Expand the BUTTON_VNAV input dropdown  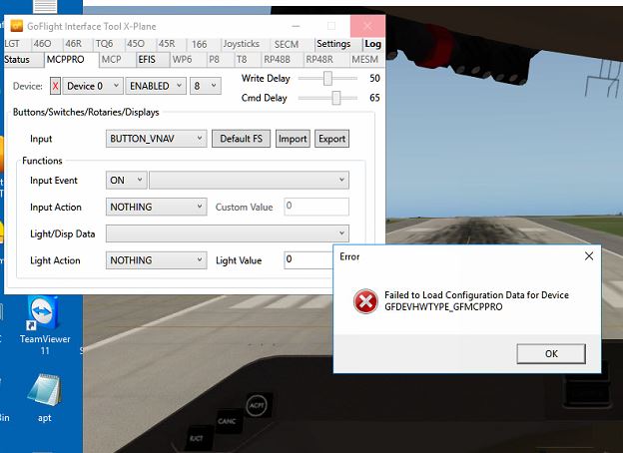click(x=157, y=139)
